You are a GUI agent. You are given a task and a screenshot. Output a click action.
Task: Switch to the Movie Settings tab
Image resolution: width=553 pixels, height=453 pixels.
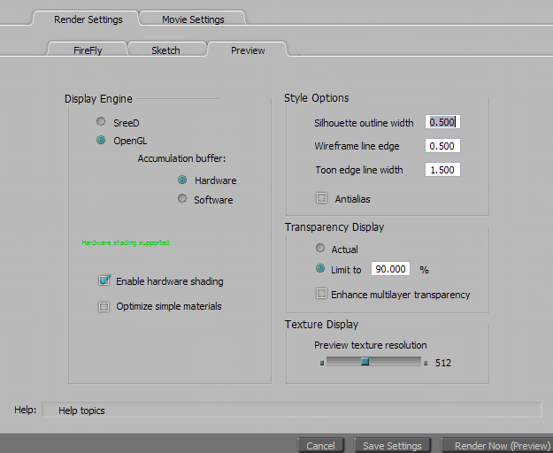pyautogui.click(x=193, y=19)
